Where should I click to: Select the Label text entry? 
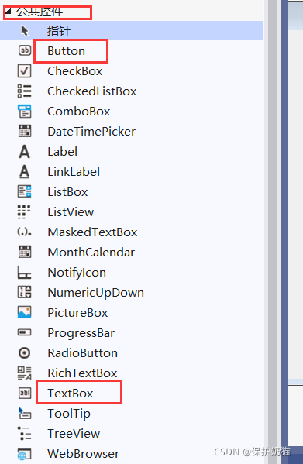[63, 152]
